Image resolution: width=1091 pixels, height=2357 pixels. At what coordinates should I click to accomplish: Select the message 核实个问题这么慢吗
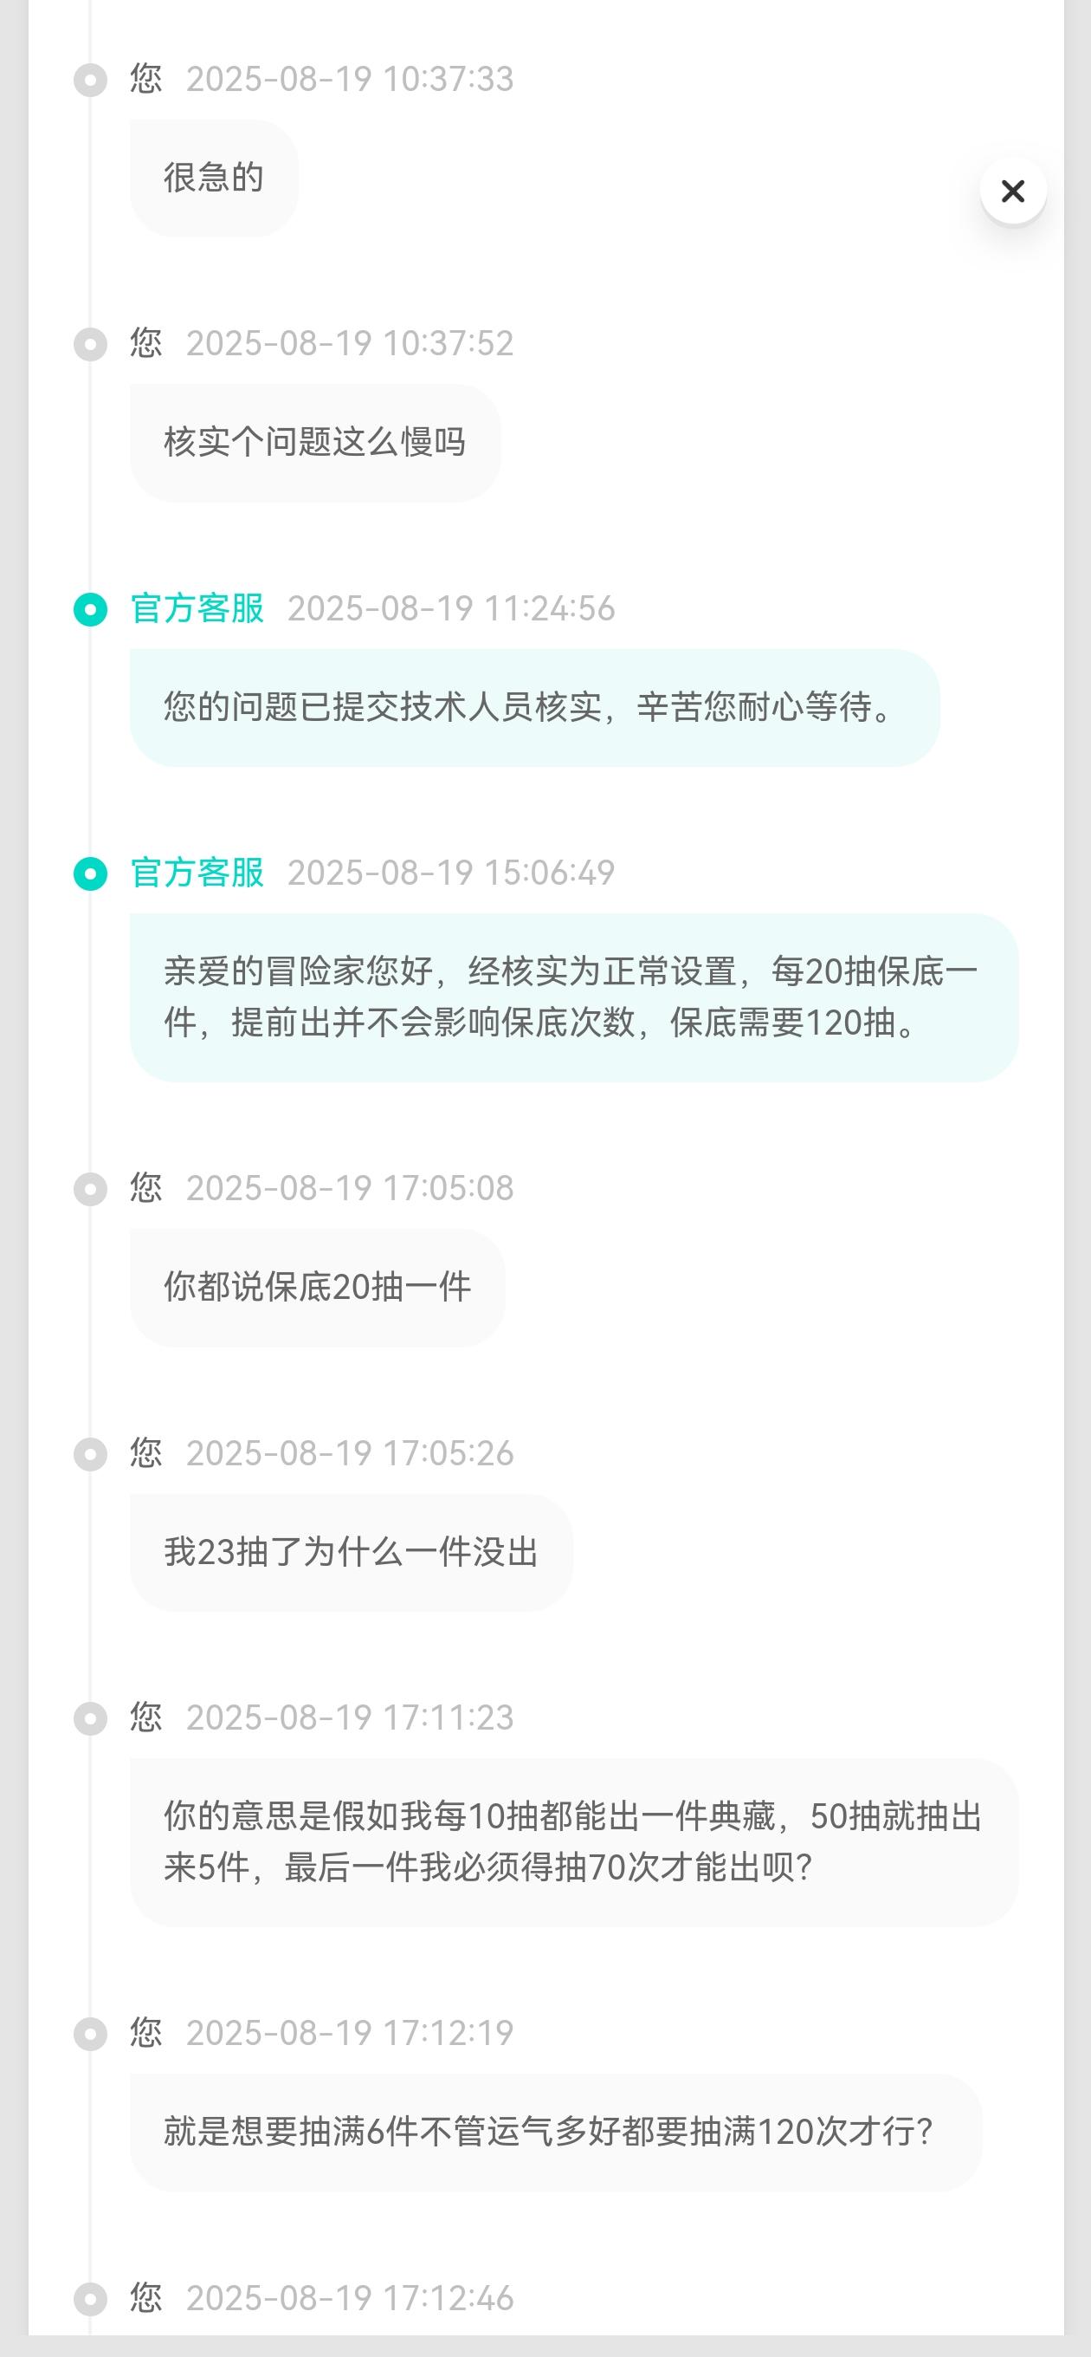point(314,443)
